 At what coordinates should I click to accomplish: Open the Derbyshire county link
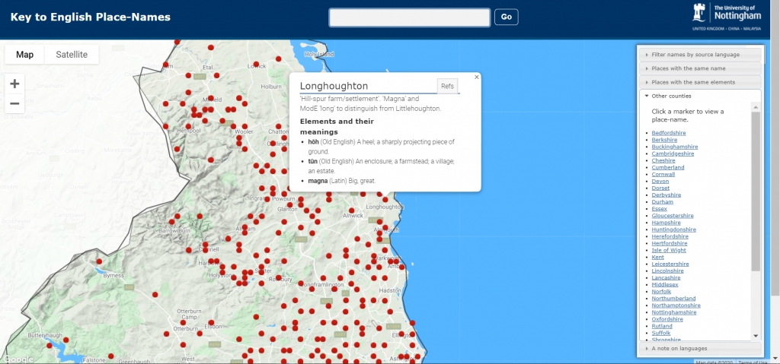[666, 195]
